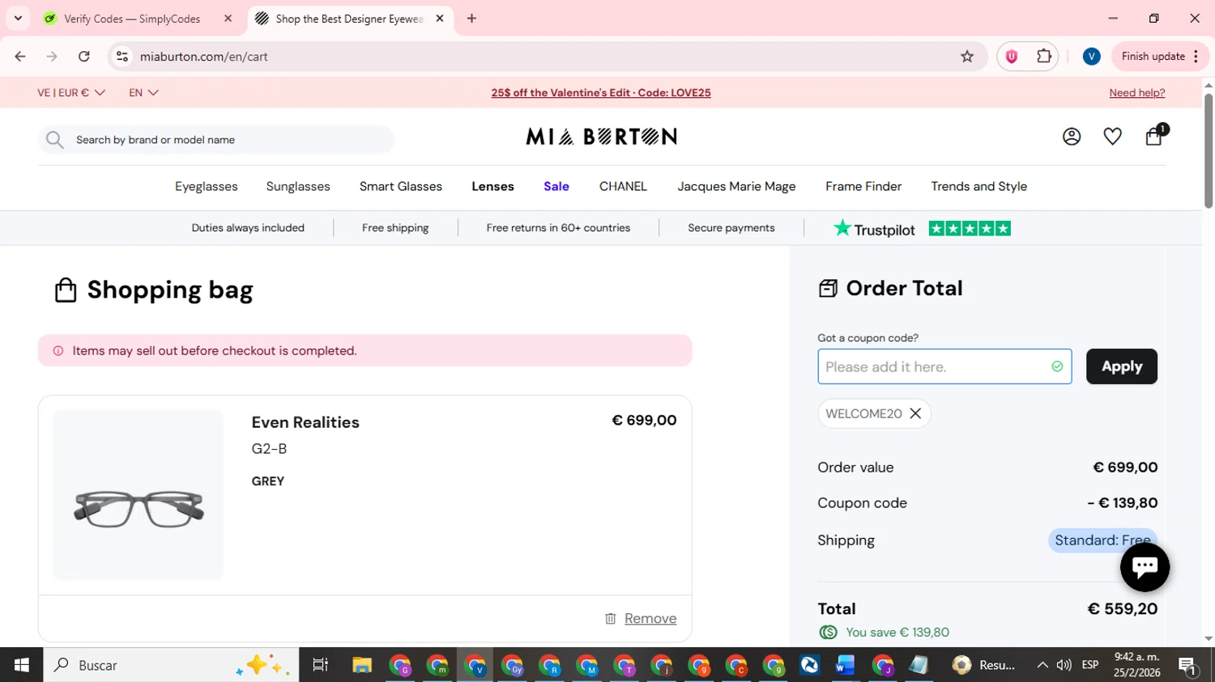Viewport: 1215px width, 682px height.
Task: Open the Smart Glasses menu
Action: click(x=401, y=187)
